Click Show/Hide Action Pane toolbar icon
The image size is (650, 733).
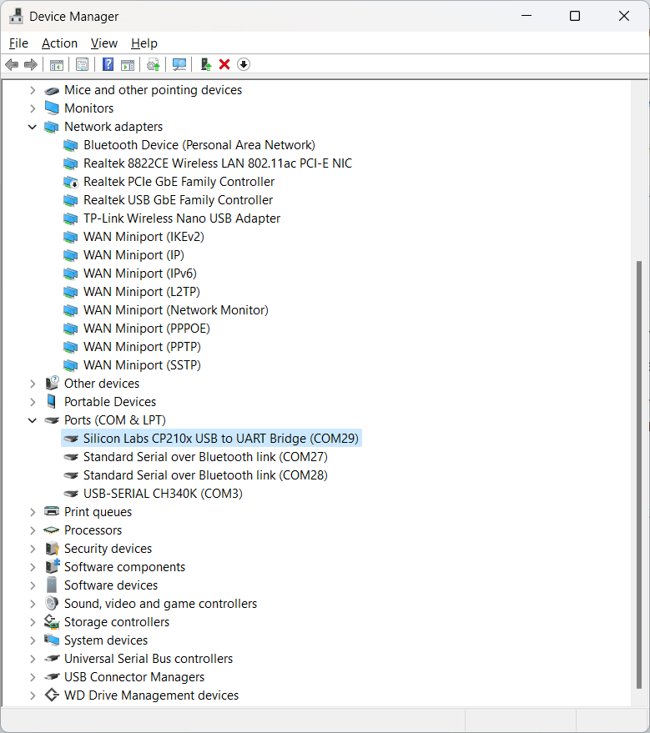(127, 64)
